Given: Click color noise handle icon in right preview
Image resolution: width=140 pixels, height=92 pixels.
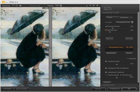Looking at the screenshot, I should [57, 15].
